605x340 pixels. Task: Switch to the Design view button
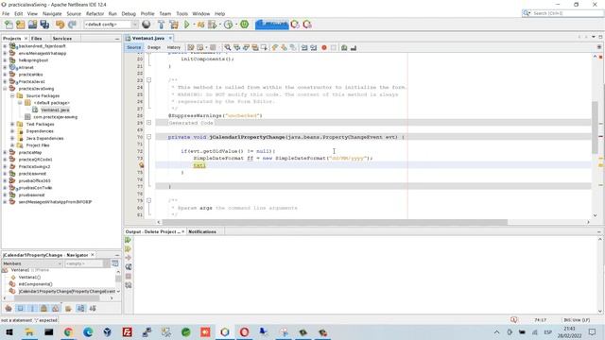point(153,47)
